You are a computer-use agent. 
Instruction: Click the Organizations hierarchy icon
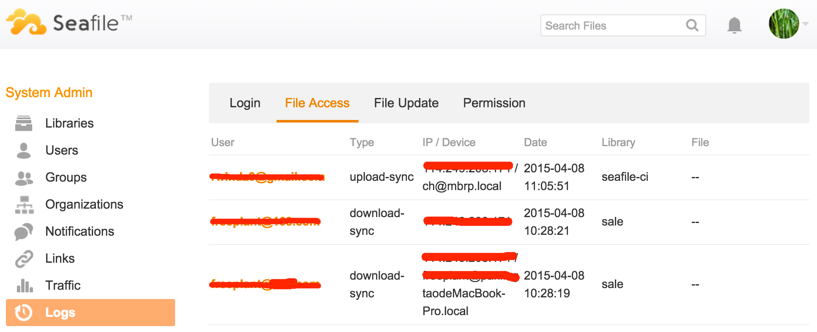click(24, 205)
